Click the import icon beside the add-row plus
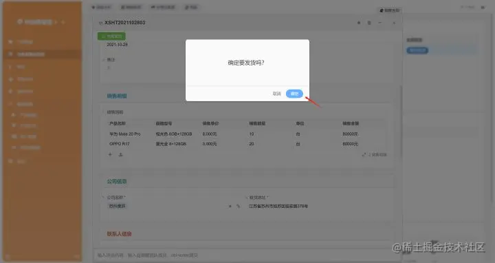Viewport: 495px width, 263px height. point(120,155)
